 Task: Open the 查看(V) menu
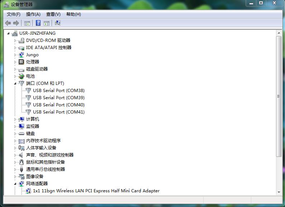53,14
